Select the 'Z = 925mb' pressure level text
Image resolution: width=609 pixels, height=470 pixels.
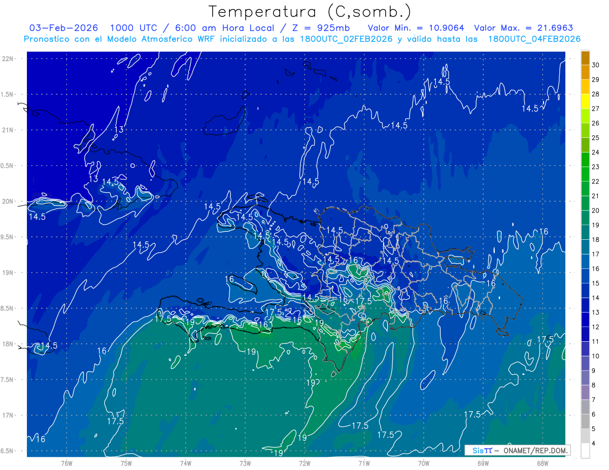pos(320,28)
